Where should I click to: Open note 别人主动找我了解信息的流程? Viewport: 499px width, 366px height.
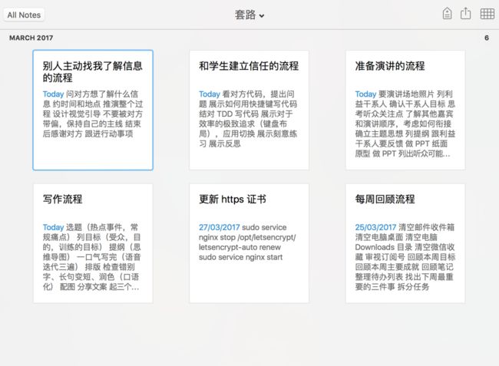93,110
